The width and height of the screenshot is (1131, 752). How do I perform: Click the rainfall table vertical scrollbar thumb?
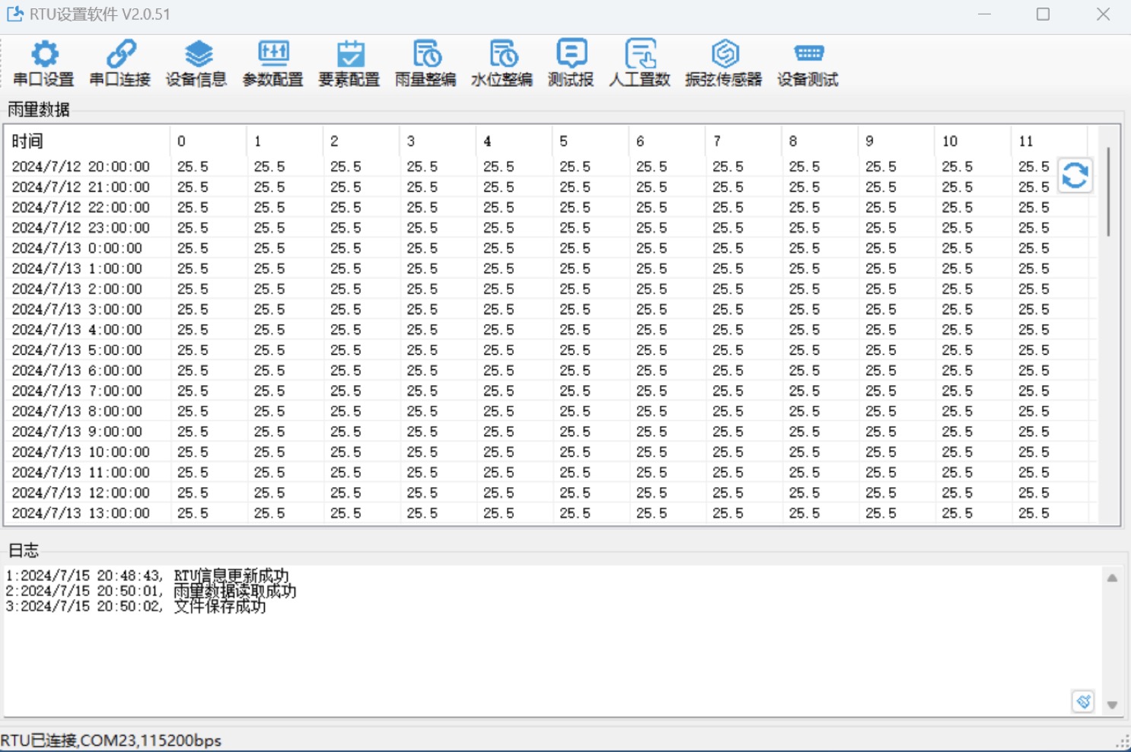point(1109,191)
